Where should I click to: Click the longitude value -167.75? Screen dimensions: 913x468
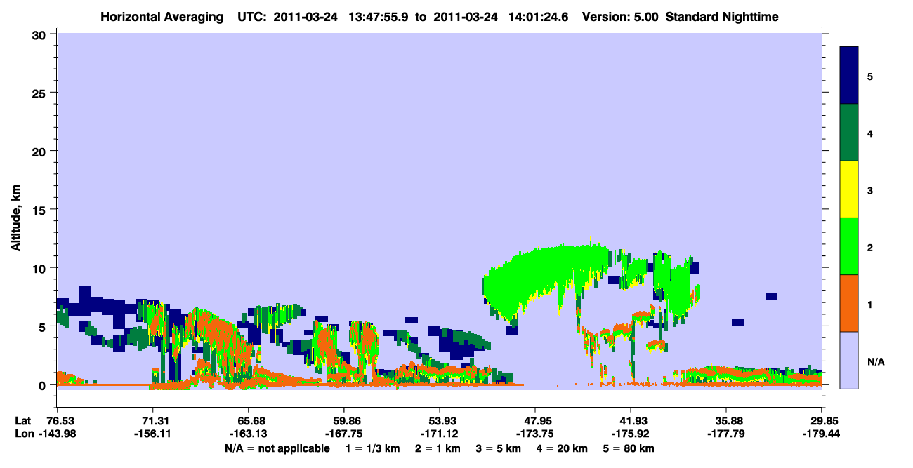click(x=343, y=434)
